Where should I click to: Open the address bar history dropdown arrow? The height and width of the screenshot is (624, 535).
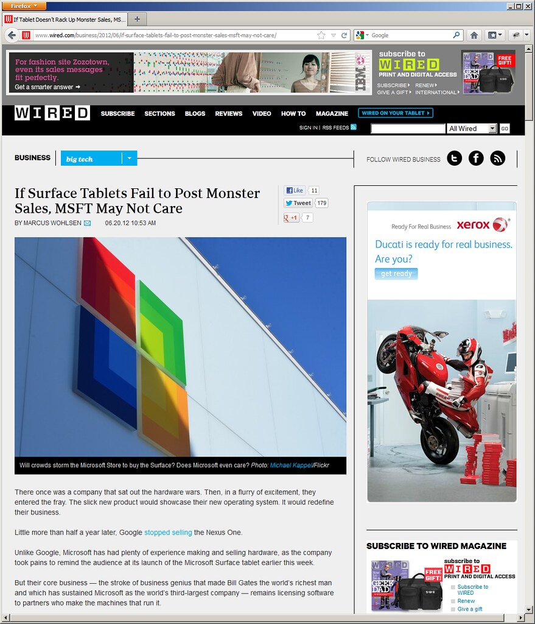(334, 35)
